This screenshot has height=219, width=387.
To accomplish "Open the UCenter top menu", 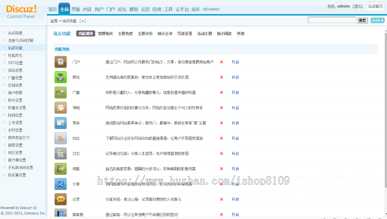I will (x=211, y=9).
